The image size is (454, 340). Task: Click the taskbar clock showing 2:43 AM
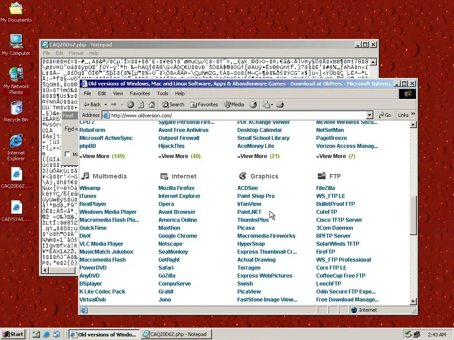coord(437,335)
